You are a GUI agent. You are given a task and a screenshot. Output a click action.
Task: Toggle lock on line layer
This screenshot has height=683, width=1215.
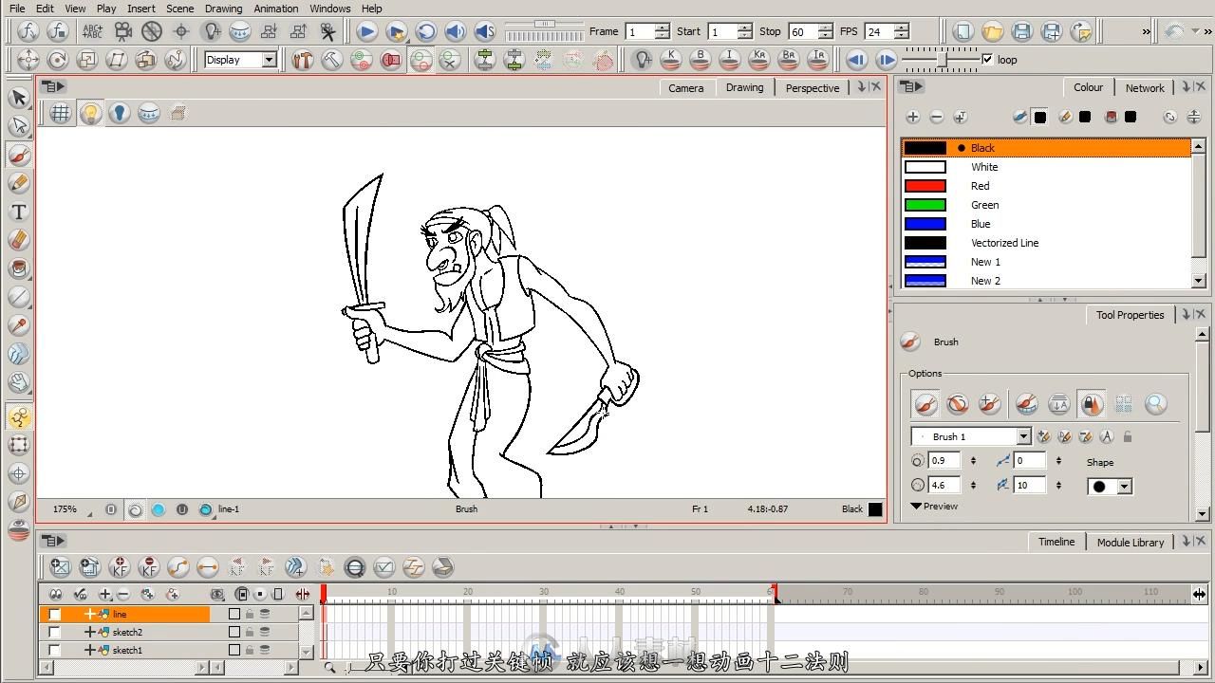[x=250, y=614]
